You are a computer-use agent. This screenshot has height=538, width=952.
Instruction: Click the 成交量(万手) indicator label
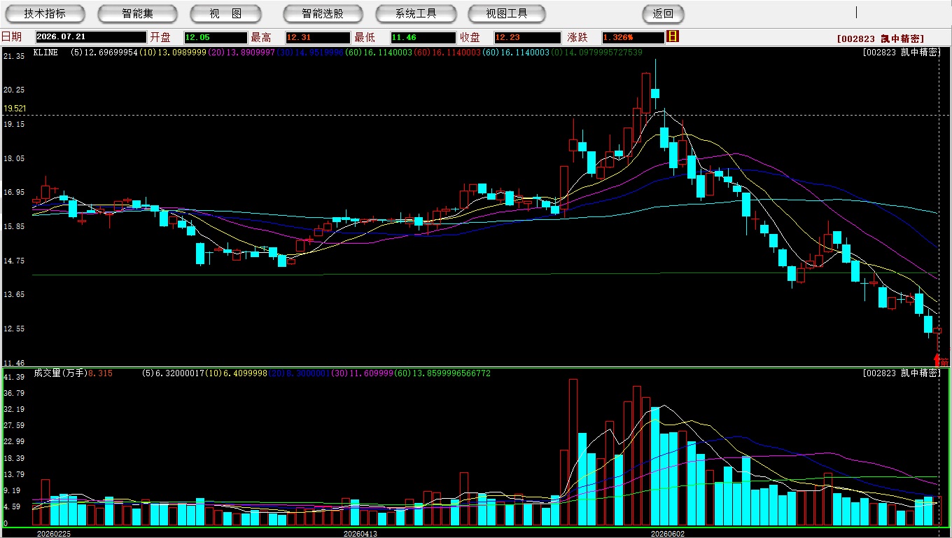coord(60,373)
